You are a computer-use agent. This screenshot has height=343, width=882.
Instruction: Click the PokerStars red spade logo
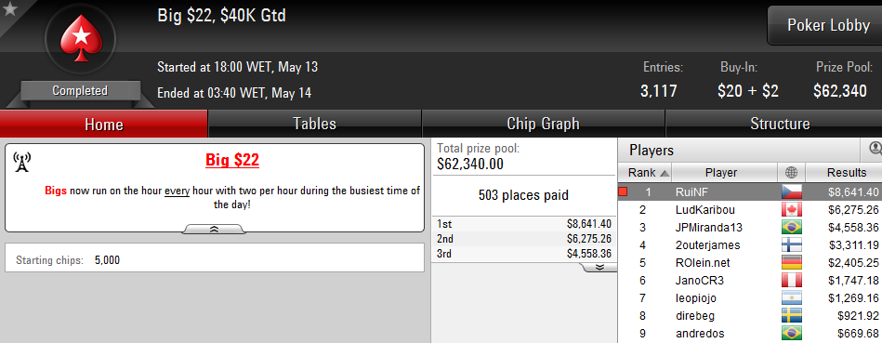[80, 39]
